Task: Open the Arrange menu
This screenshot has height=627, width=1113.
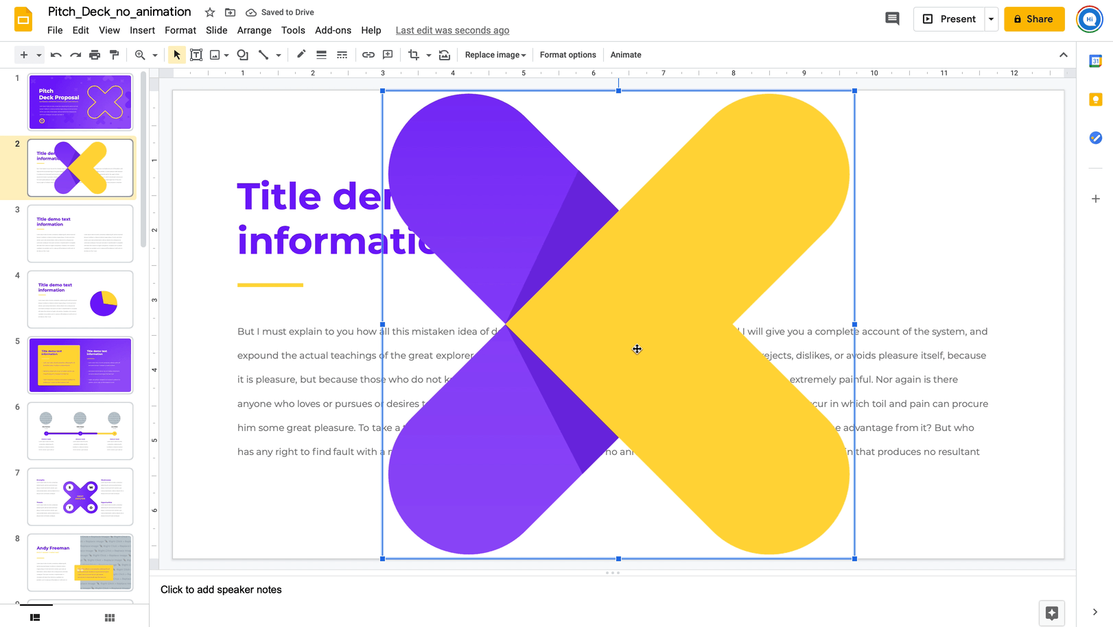Action: point(255,30)
